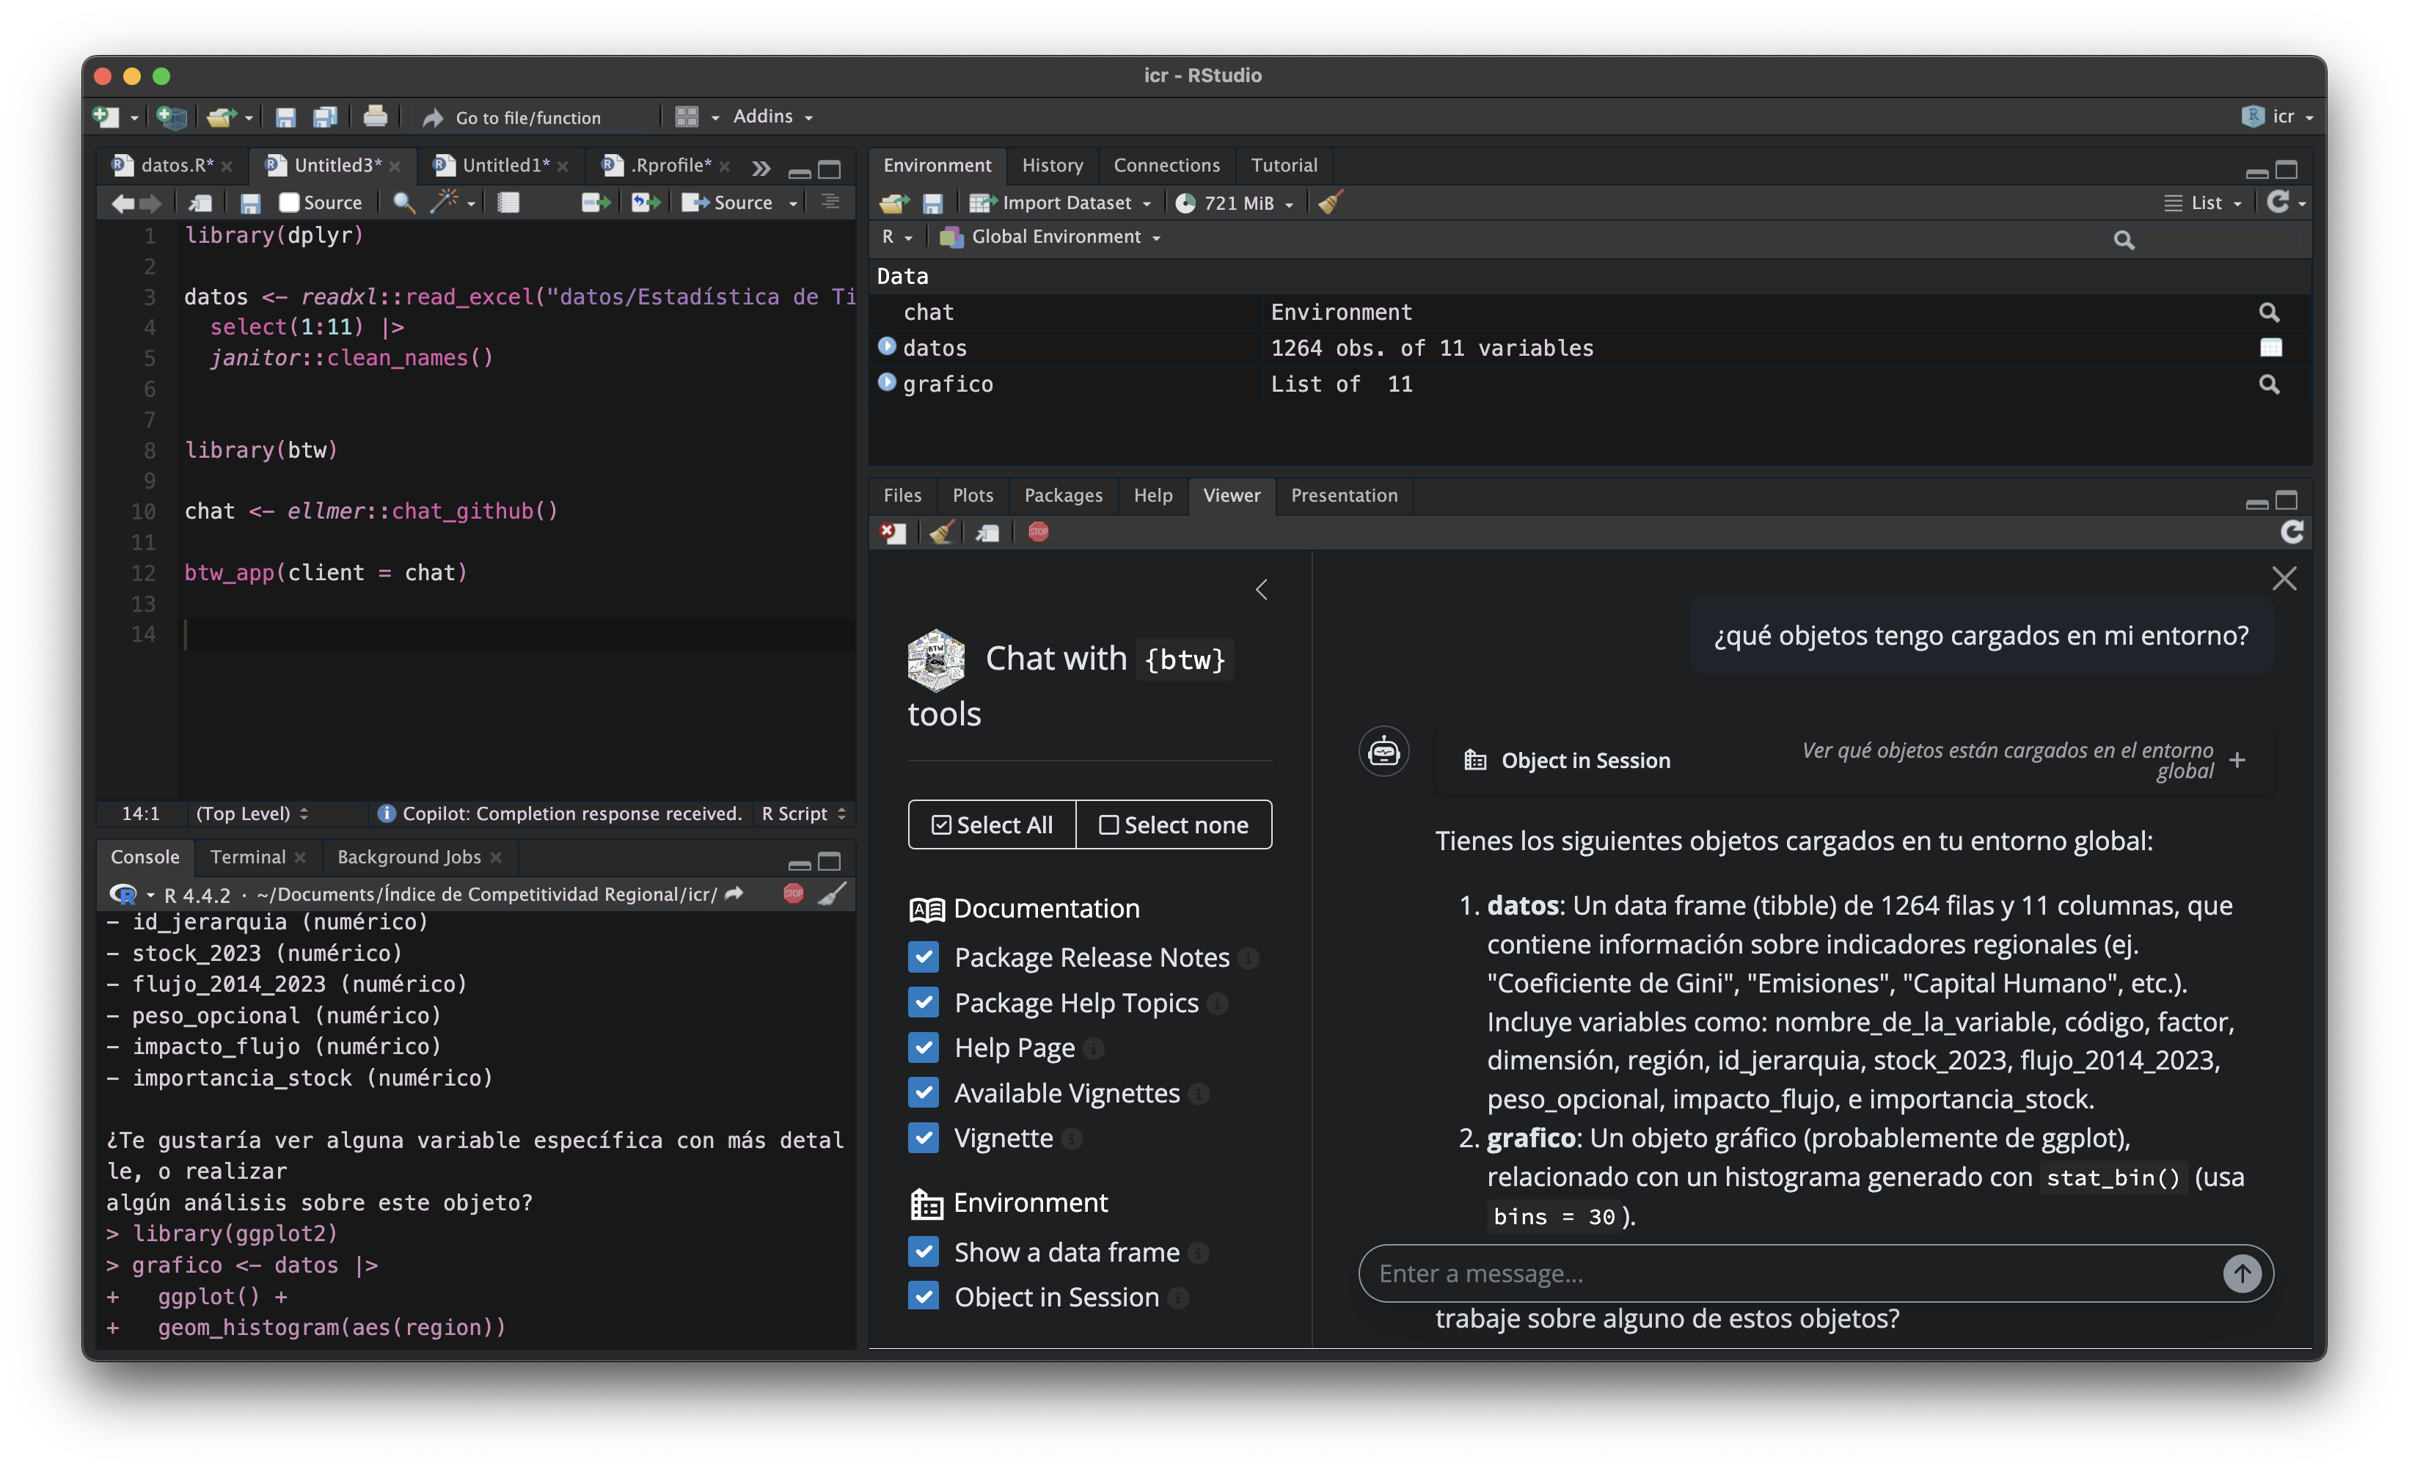Open the Plots tab
This screenshot has width=2409, height=1470.
pyautogui.click(x=972, y=496)
